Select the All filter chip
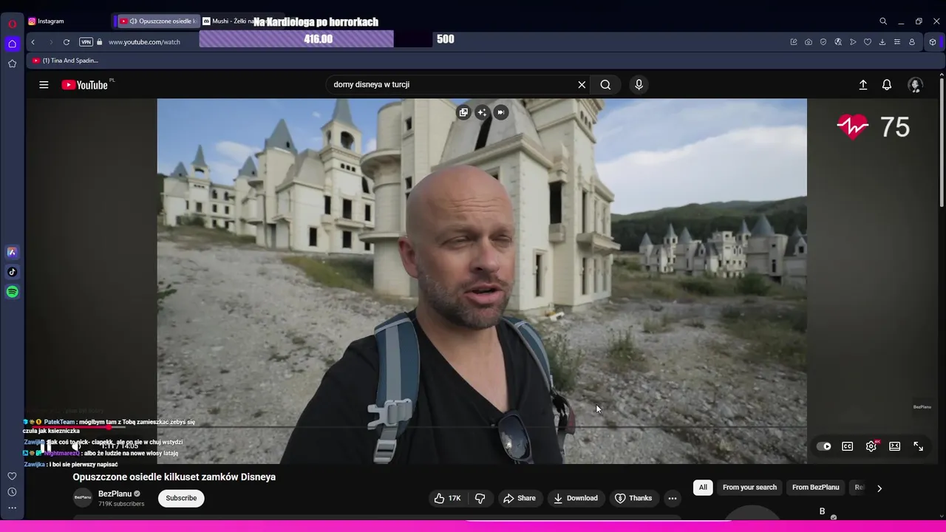The width and height of the screenshot is (946, 532). [703, 488]
